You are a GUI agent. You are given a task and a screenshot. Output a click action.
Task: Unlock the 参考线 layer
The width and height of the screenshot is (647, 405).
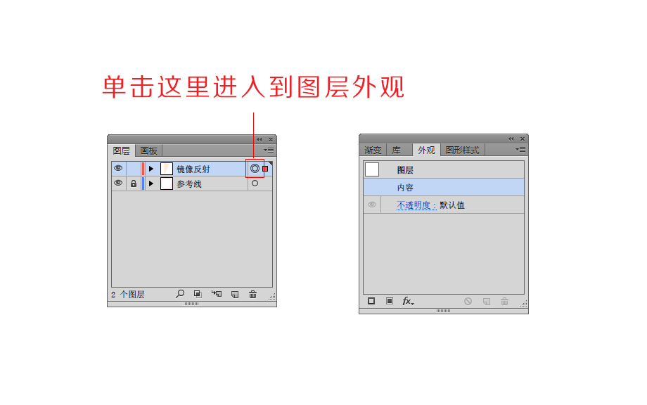(x=134, y=184)
